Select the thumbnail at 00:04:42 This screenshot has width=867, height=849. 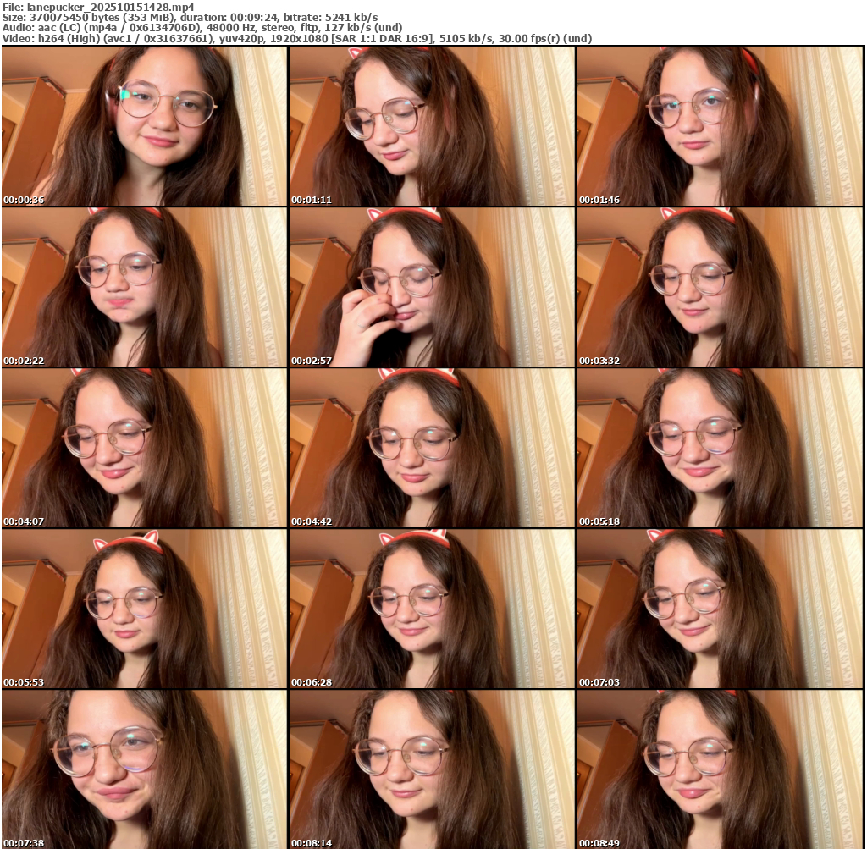click(433, 448)
